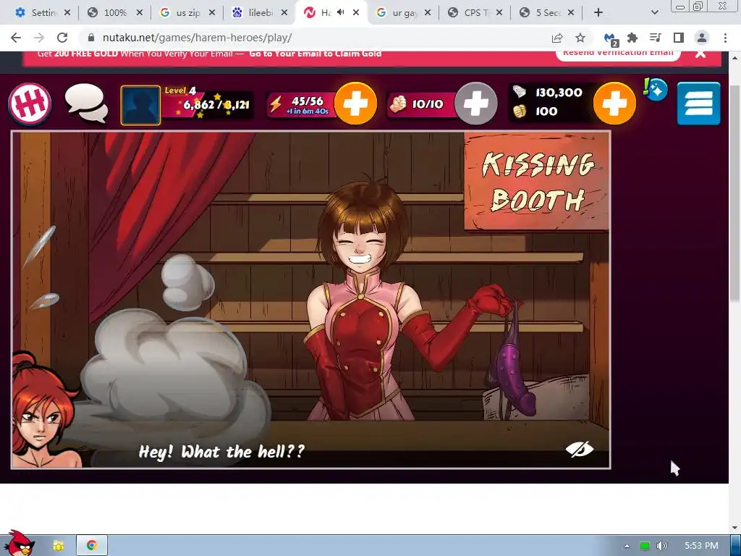Add fight points with the gray plus button

[x=476, y=104]
